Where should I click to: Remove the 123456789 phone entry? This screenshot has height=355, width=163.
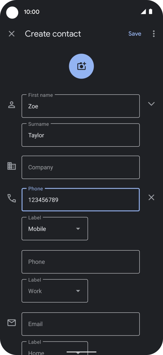(151, 197)
